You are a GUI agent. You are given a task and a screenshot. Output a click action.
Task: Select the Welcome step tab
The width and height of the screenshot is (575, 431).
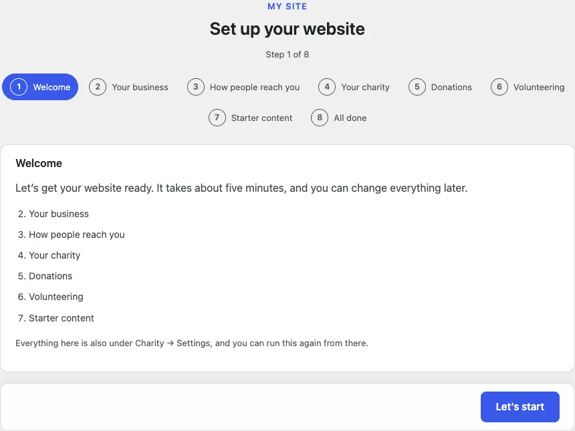[x=40, y=87]
